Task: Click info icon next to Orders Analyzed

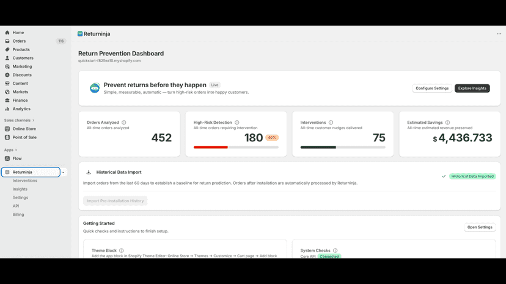Action: [123, 122]
